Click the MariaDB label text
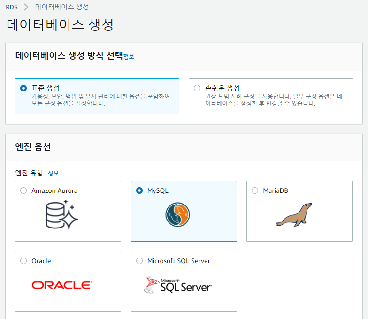The image size is (368, 319). (276, 190)
